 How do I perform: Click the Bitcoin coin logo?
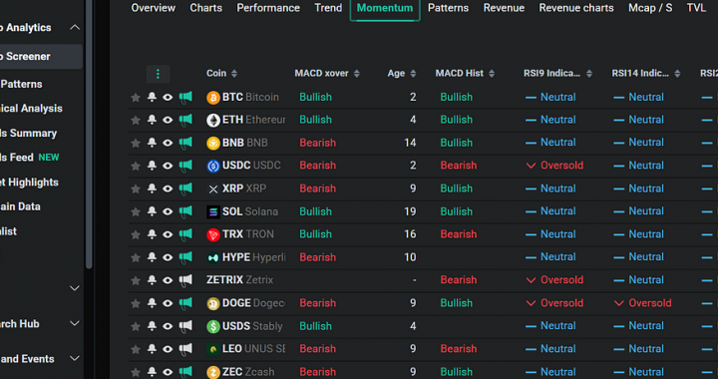point(213,98)
